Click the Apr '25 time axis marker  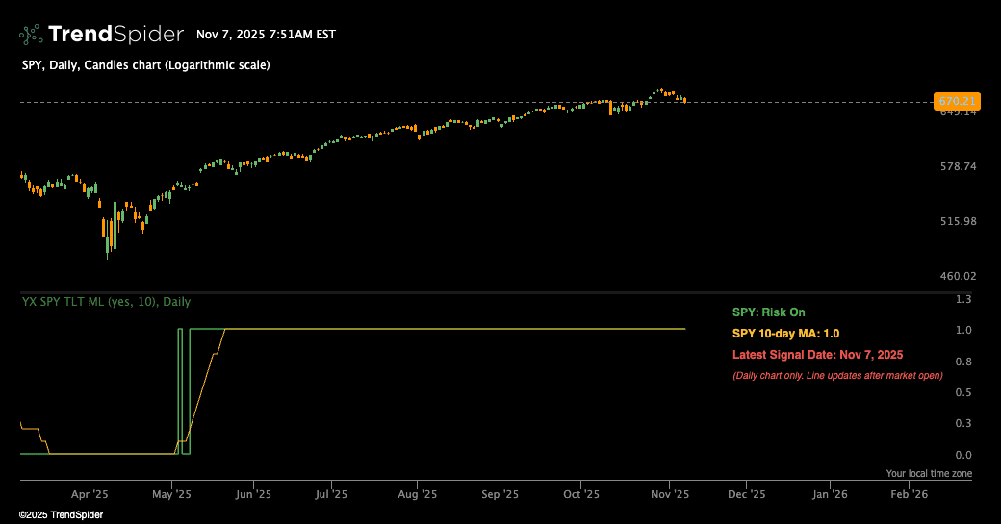pyautogui.click(x=89, y=494)
